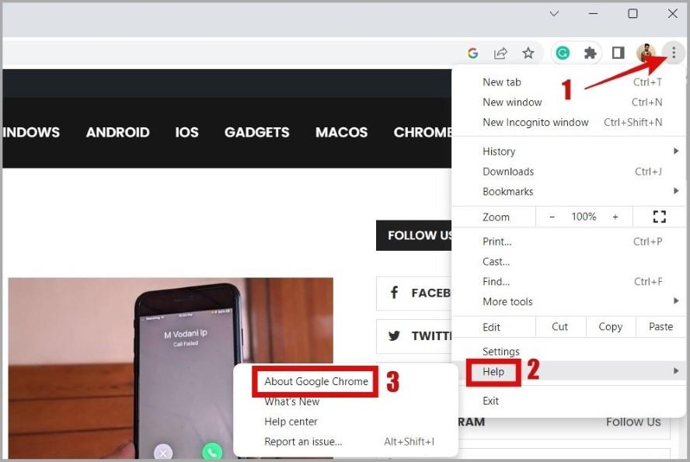This screenshot has height=462, width=690.
Task: Click Cut in the Edit row
Action: click(x=559, y=327)
